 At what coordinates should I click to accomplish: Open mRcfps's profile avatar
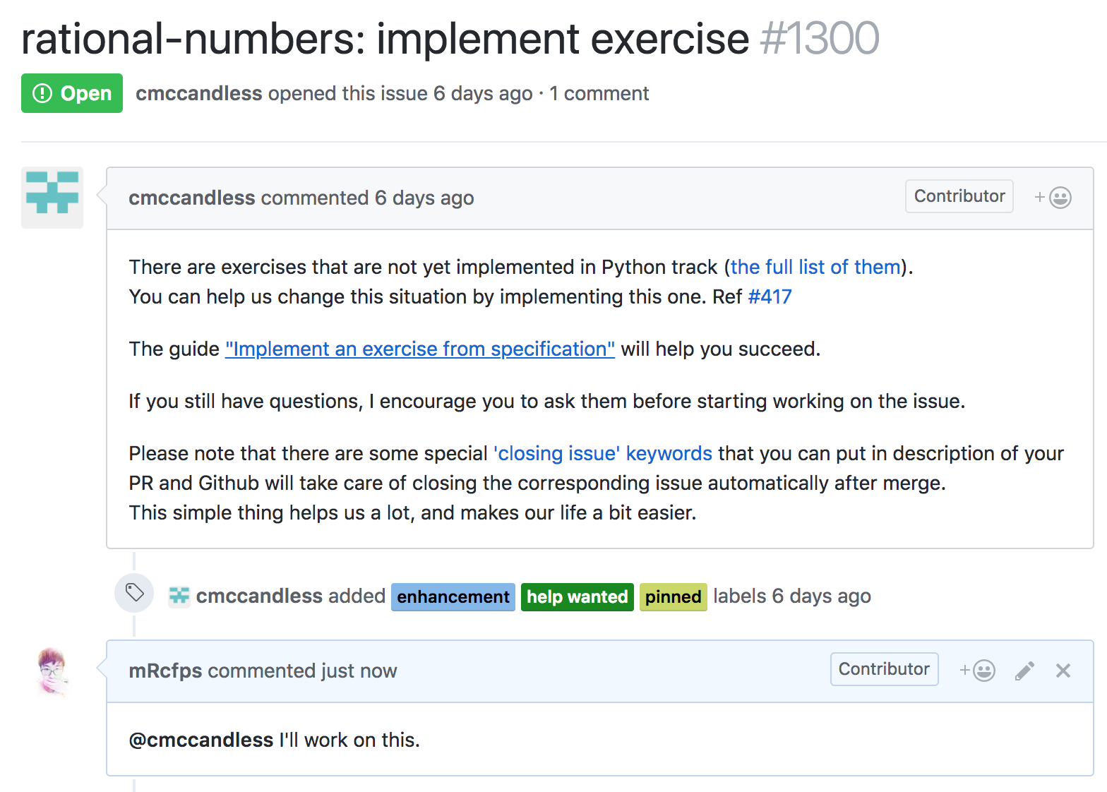(52, 671)
